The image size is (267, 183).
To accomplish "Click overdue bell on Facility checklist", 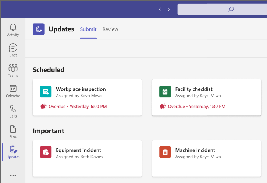I will coord(163,107).
